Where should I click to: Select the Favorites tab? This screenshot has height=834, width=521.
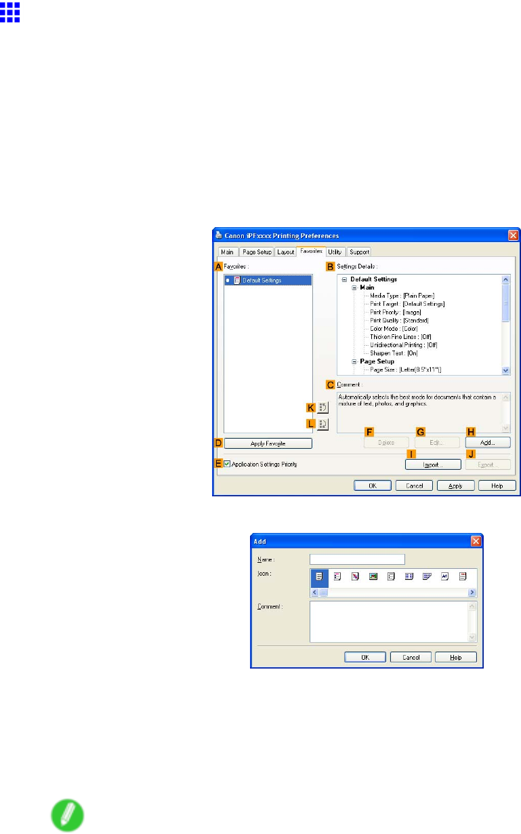click(x=312, y=251)
